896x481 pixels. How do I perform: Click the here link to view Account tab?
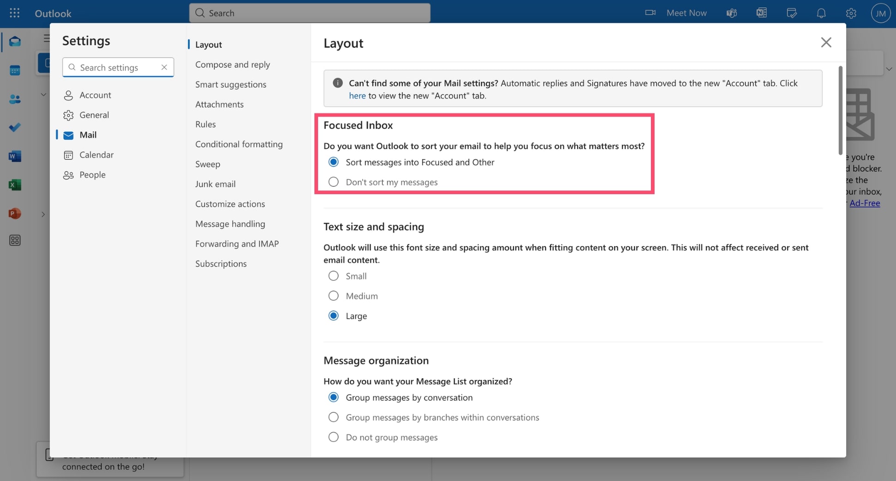pos(357,95)
